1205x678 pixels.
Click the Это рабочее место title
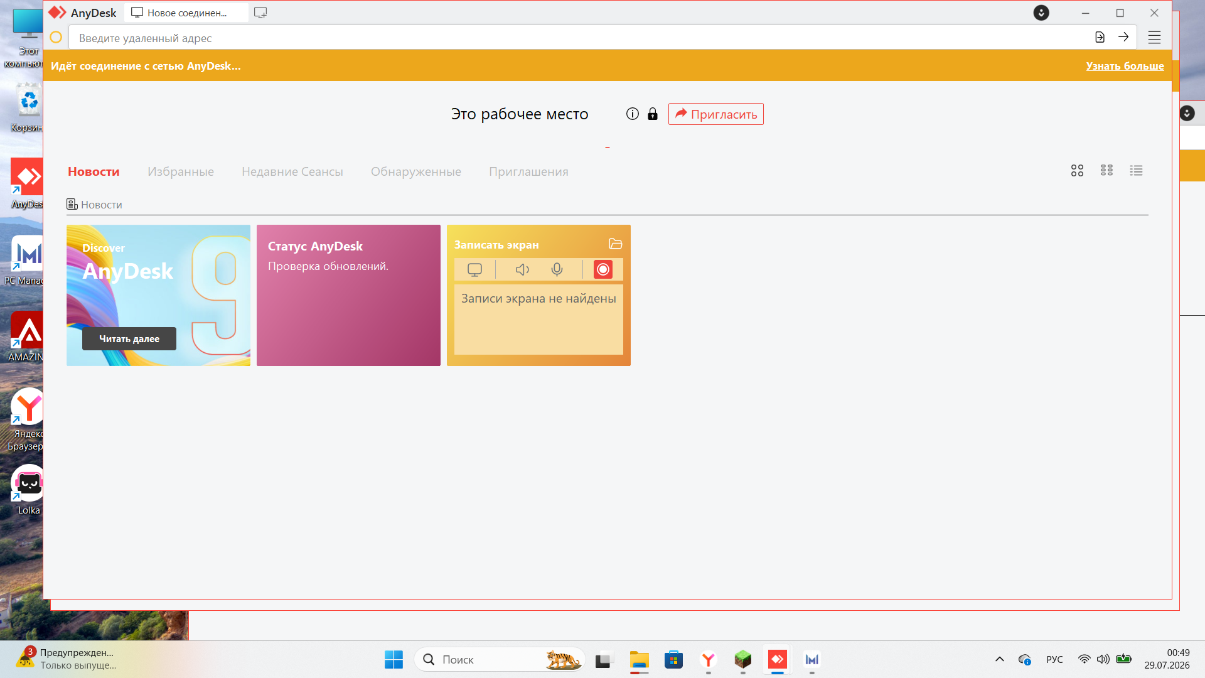tap(520, 114)
